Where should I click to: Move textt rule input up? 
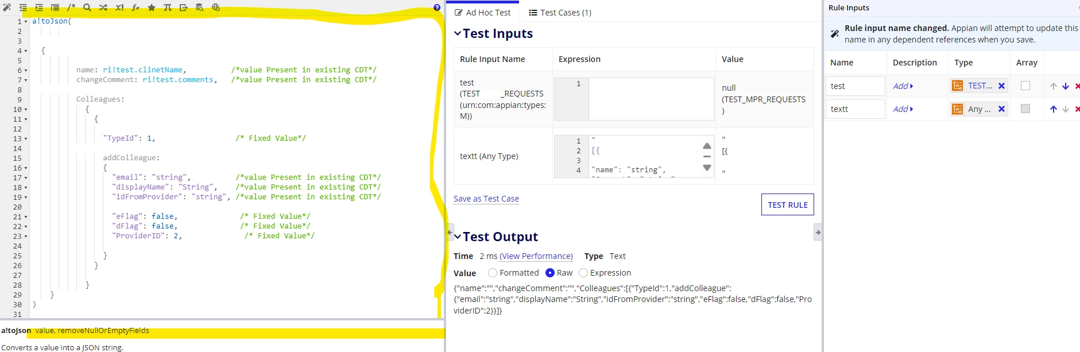pyautogui.click(x=1054, y=109)
